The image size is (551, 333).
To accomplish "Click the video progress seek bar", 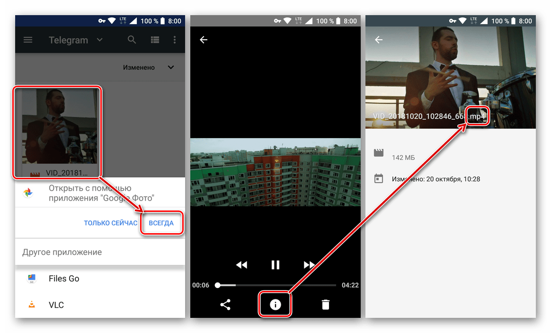I will (276, 285).
